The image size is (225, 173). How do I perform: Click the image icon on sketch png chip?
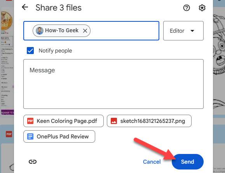pos(114,121)
